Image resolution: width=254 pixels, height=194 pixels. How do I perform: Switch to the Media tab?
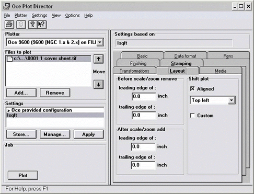pos(221,71)
